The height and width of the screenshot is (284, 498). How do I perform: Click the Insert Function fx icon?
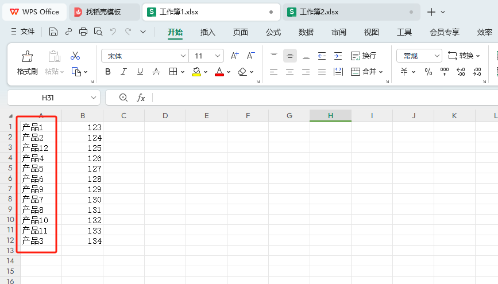[x=141, y=98]
